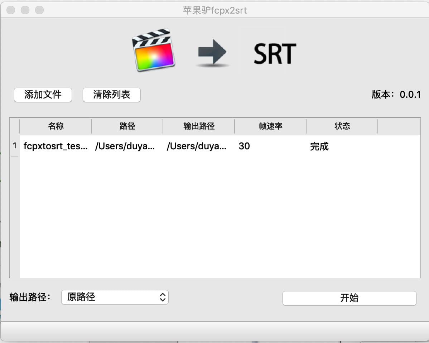The width and height of the screenshot is (429, 343).
Task: Sort by the 路径 column header
Action: pyautogui.click(x=127, y=126)
